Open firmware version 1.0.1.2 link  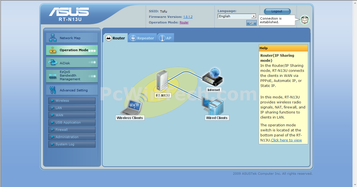(188, 17)
